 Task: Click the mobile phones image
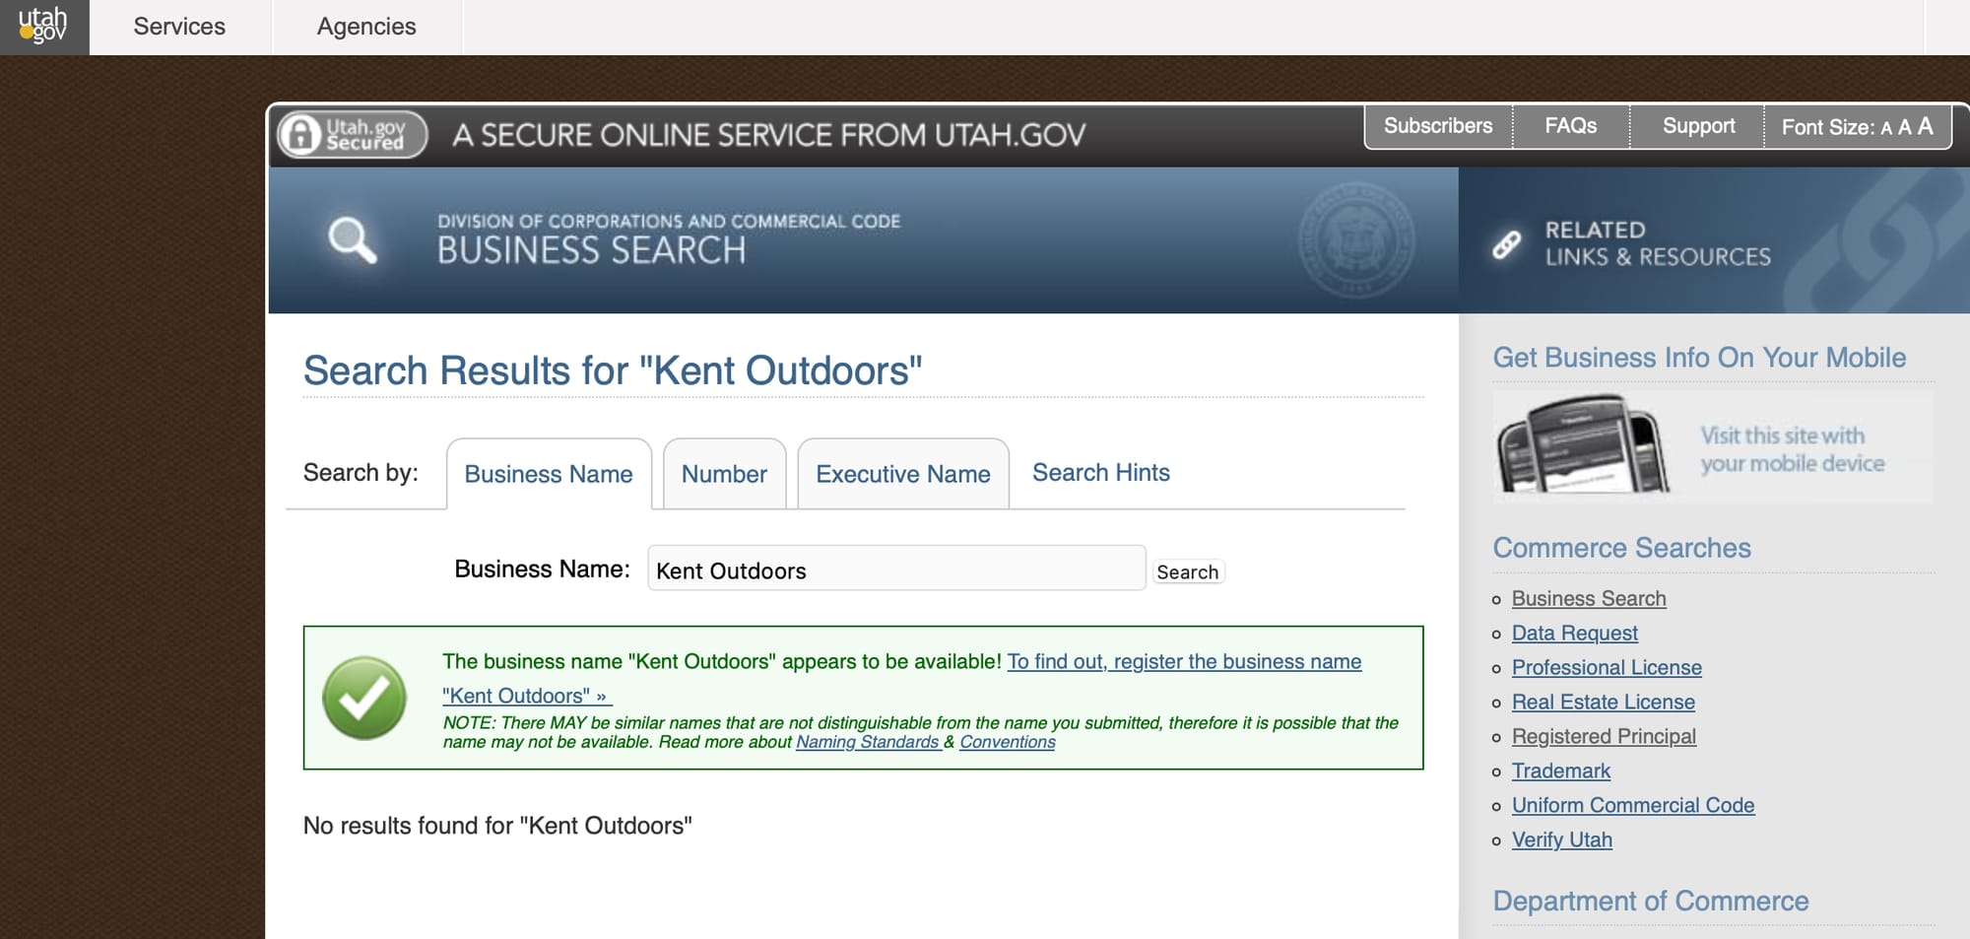pyautogui.click(x=1584, y=445)
